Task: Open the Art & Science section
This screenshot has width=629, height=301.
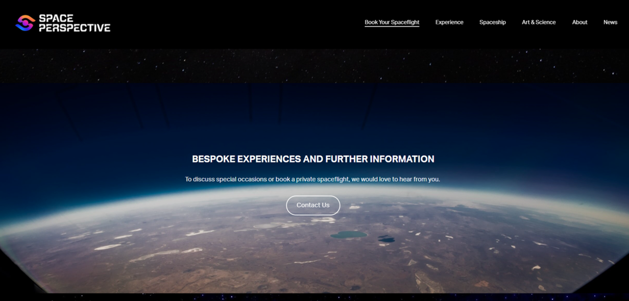Action: tap(539, 22)
